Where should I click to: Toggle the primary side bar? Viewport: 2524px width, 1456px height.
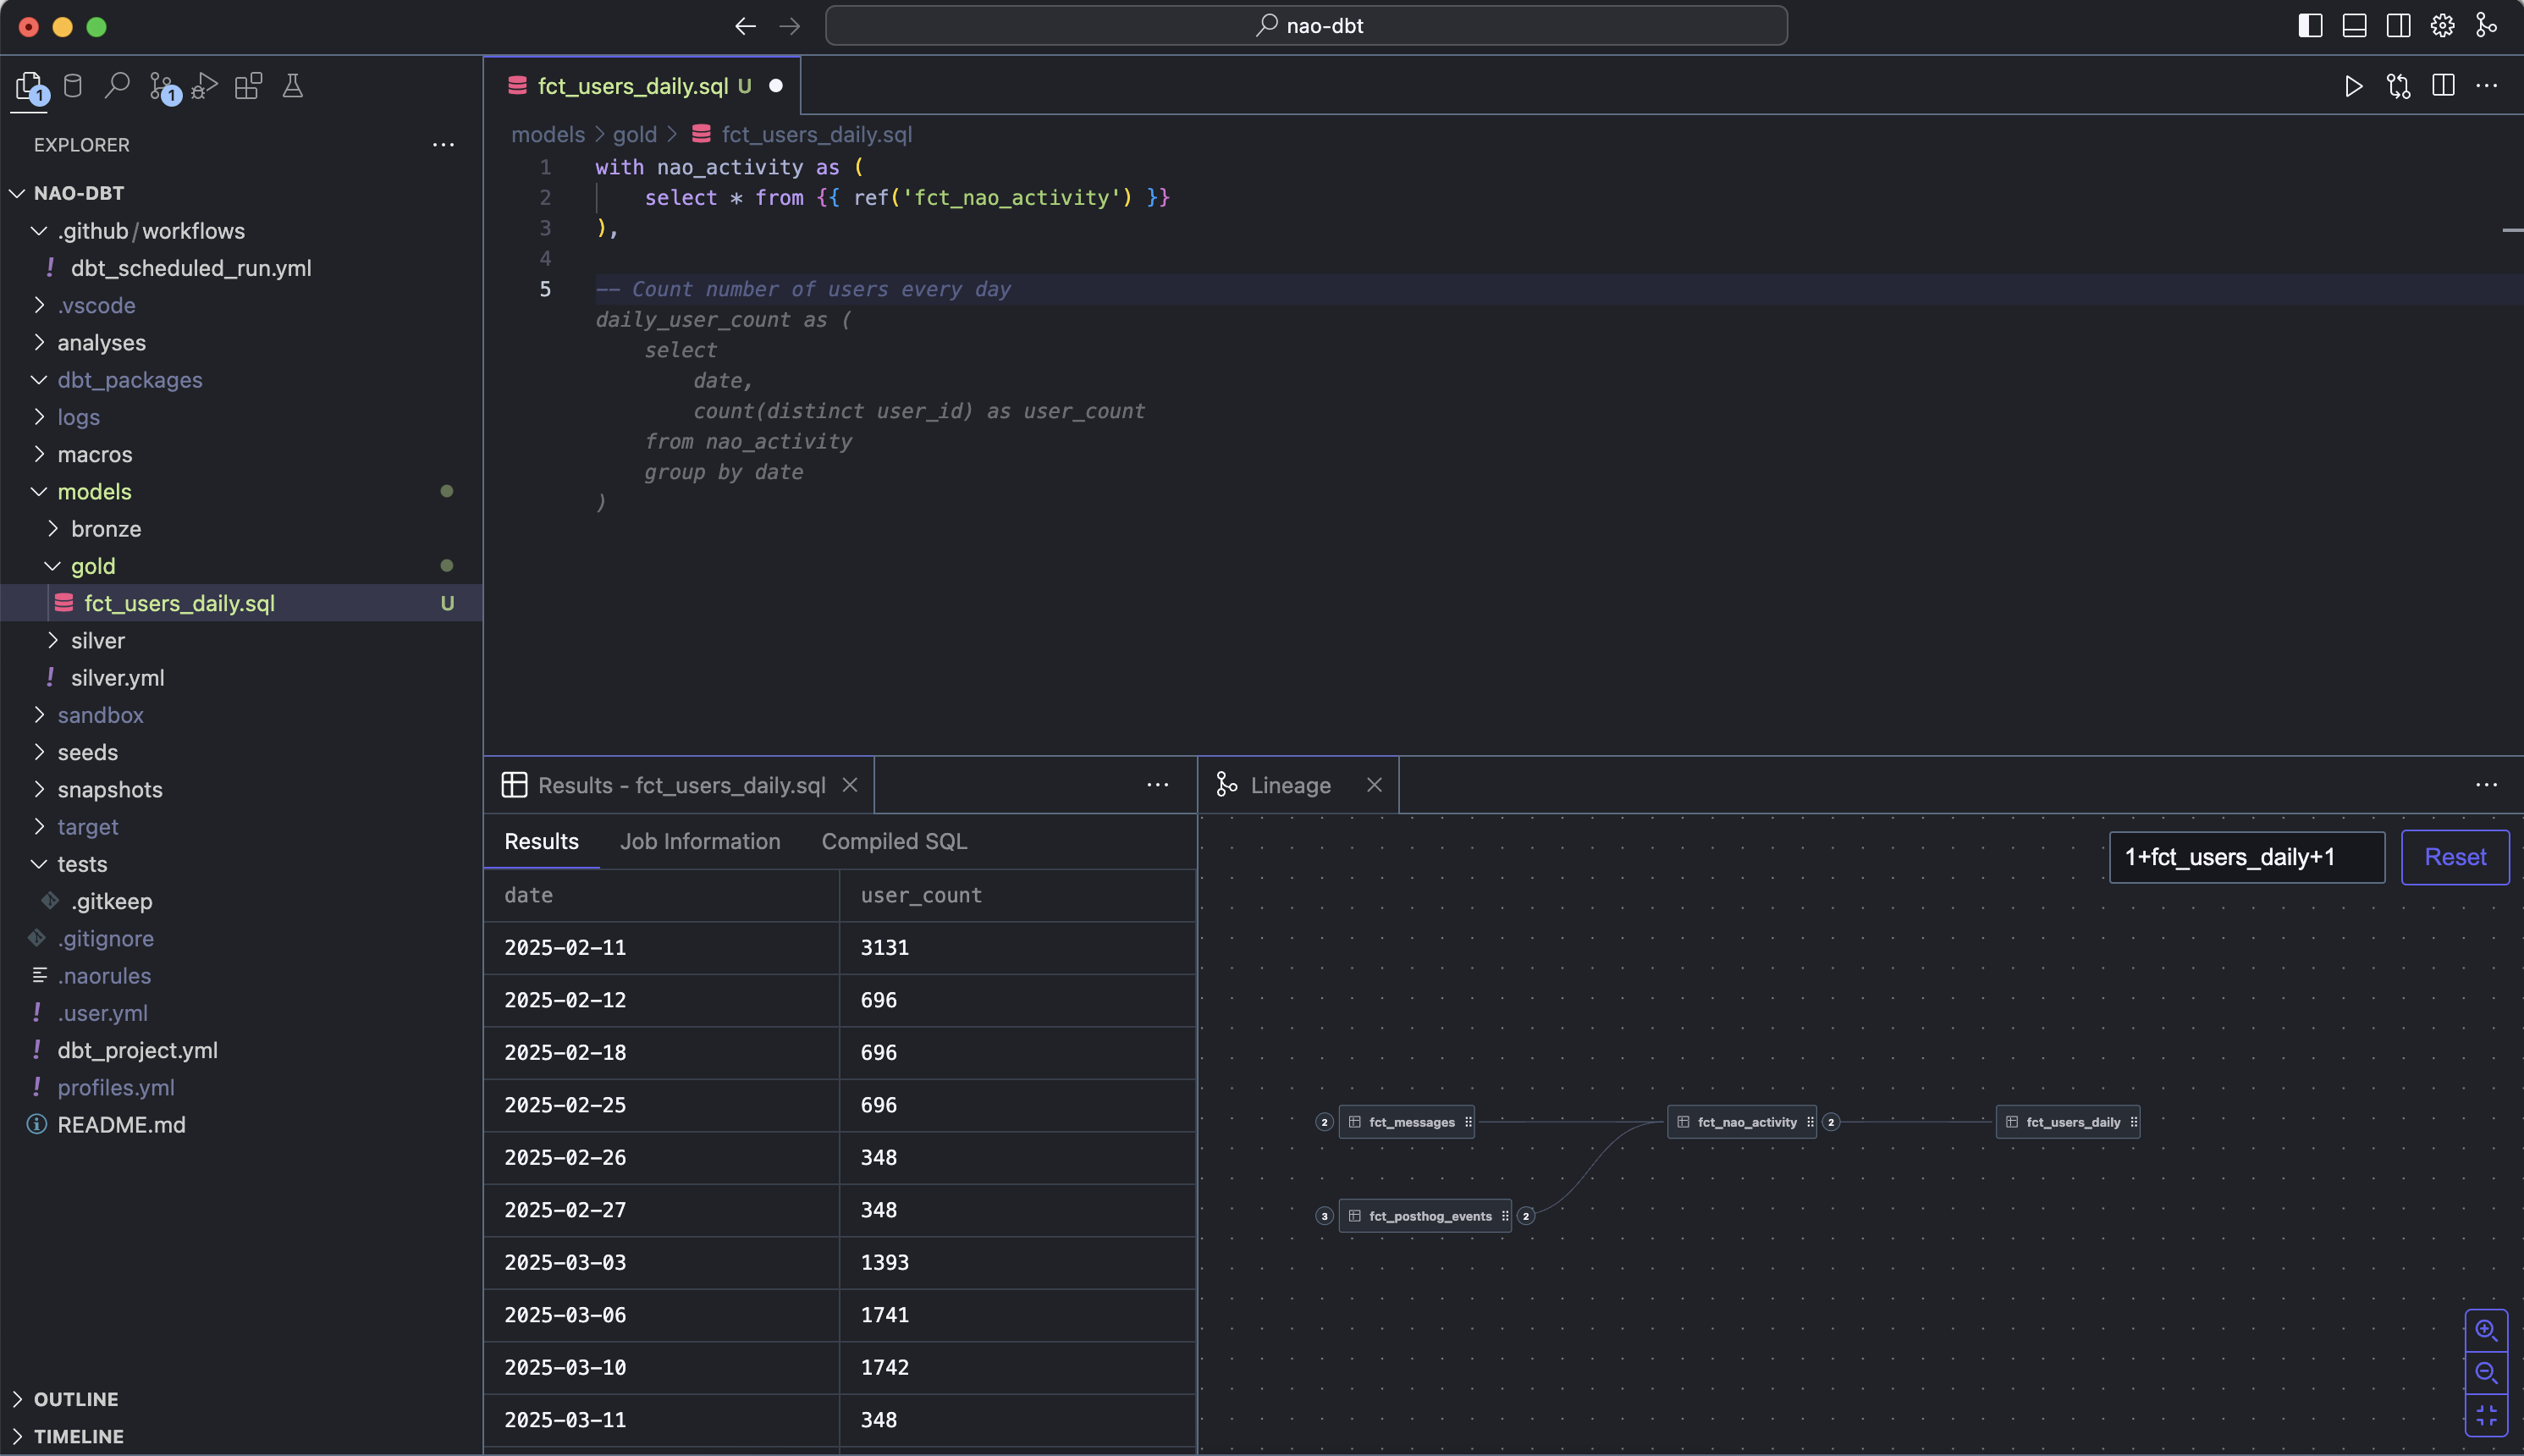click(2310, 26)
